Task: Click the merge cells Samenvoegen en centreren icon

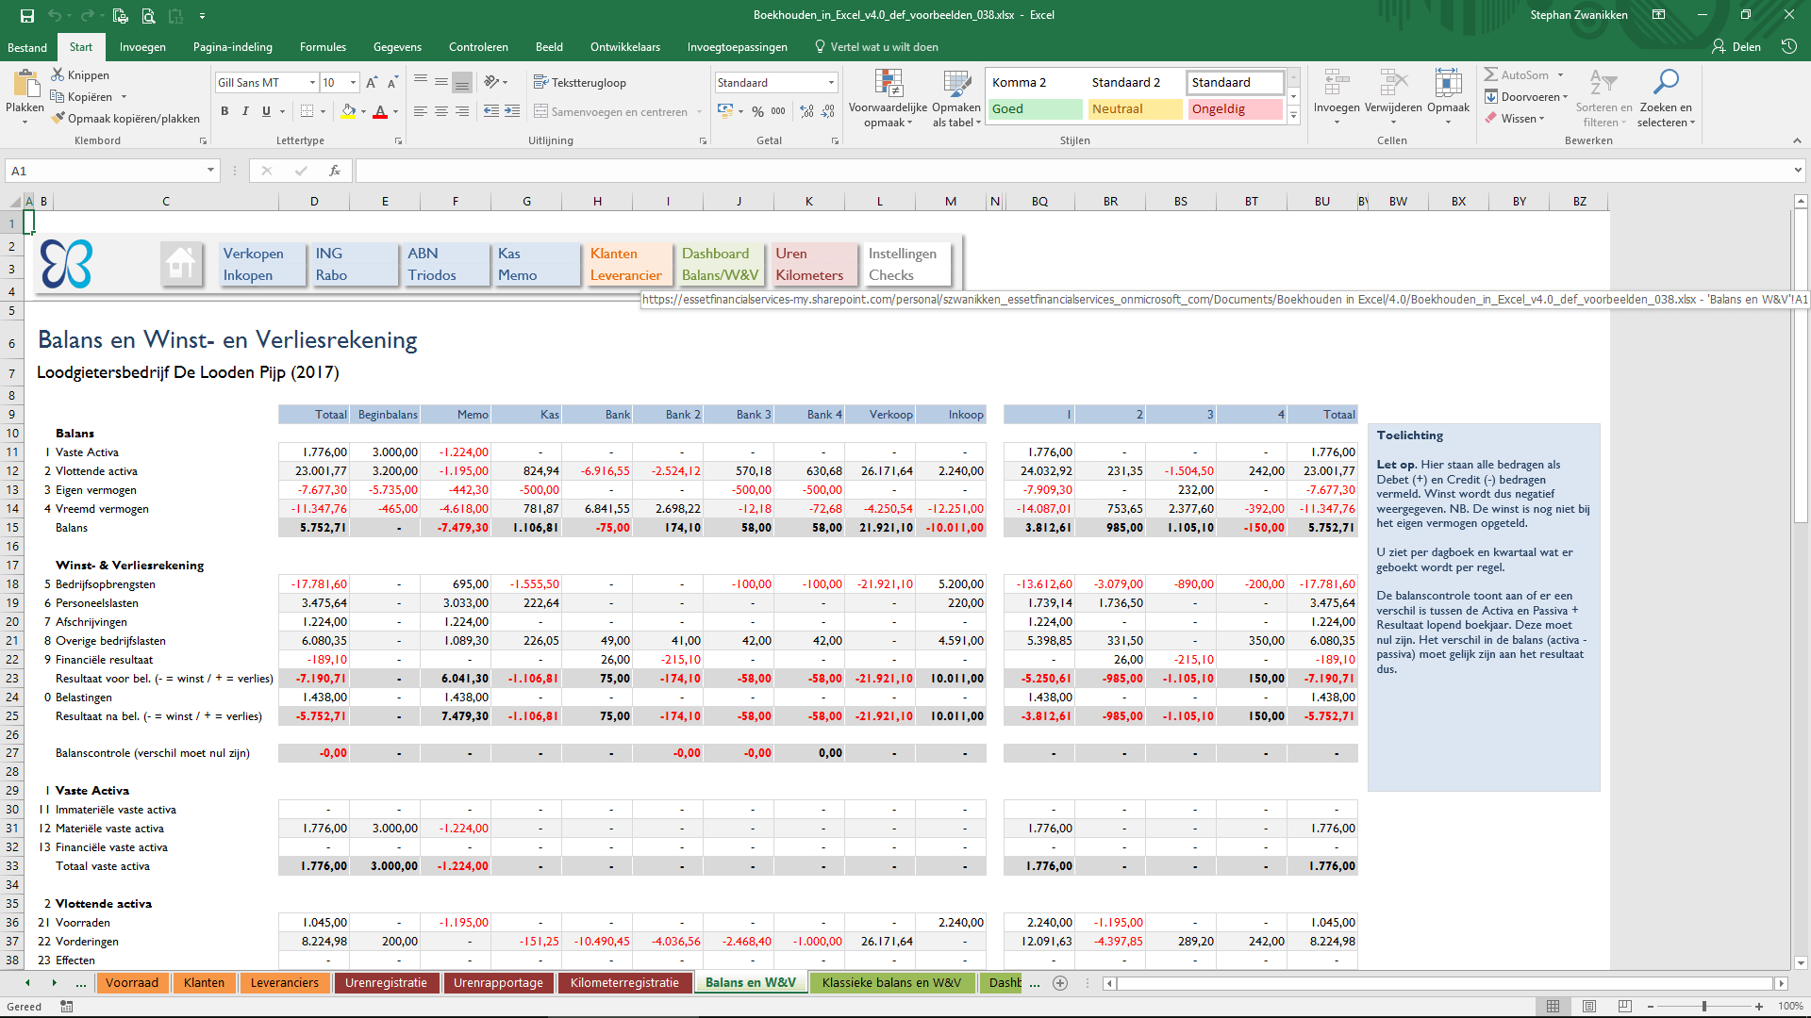Action: coord(541,111)
